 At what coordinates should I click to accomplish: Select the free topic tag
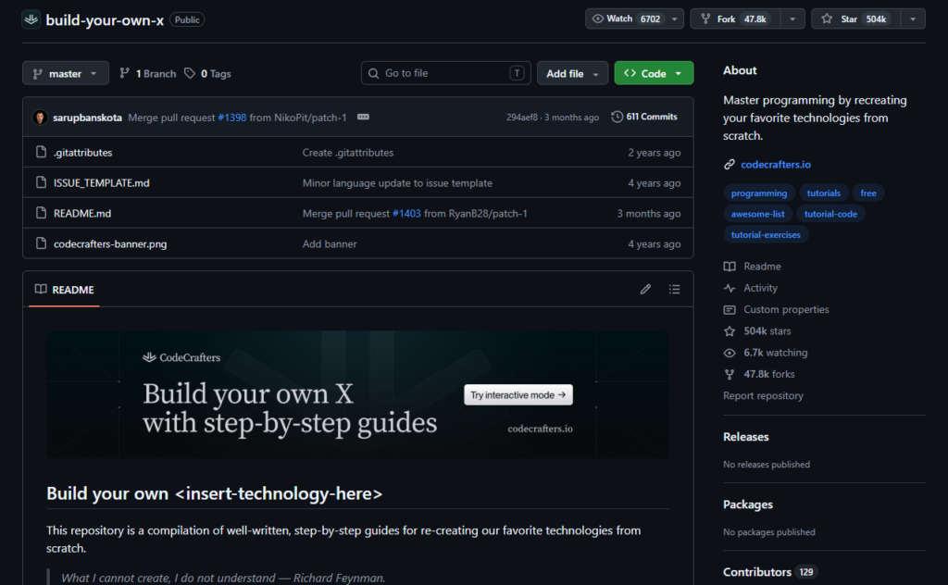coord(868,193)
